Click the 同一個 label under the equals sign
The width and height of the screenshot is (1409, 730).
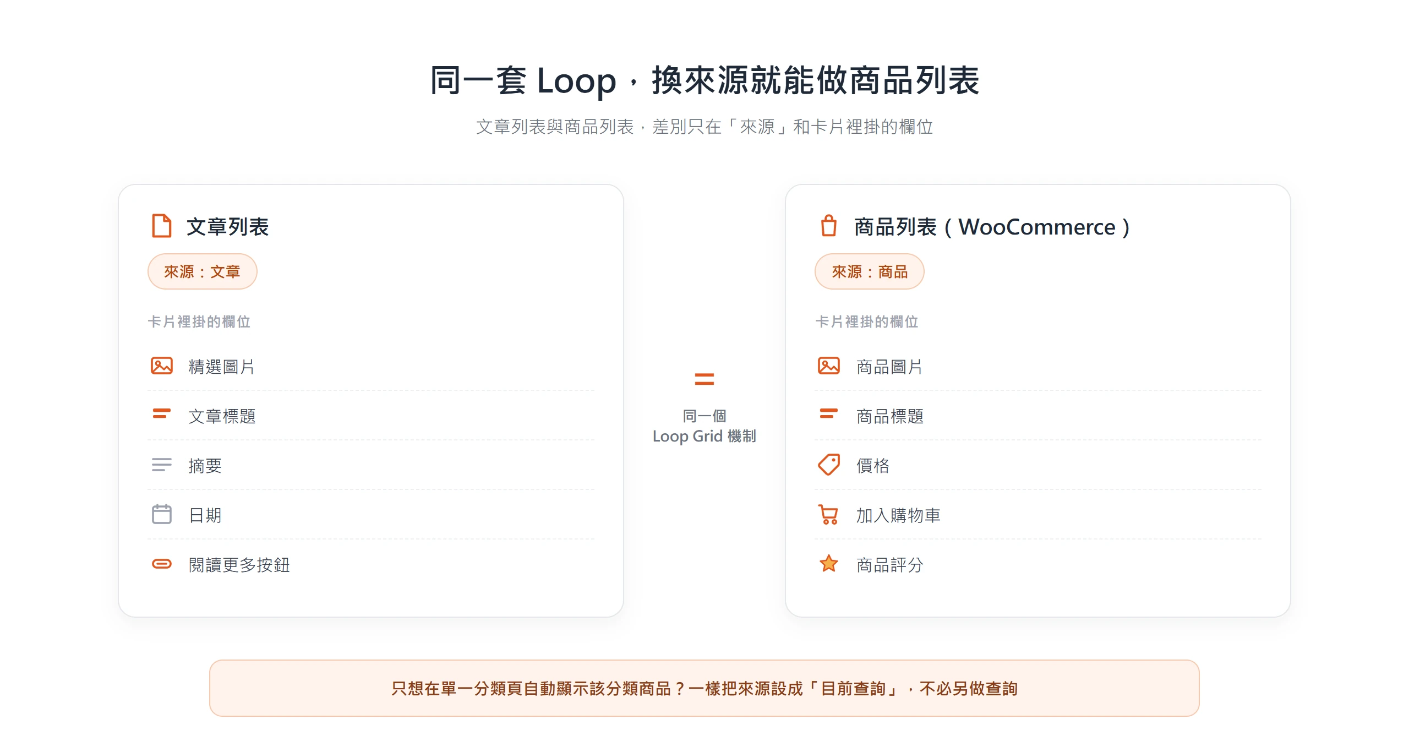[x=704, y=416]
